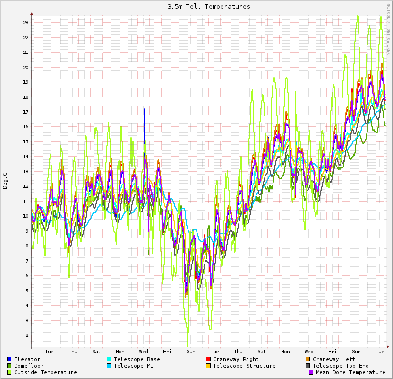Click the "Deg.C" y-axis label
This screenshot has height=379, width=393.
click(x=5, y=181)
